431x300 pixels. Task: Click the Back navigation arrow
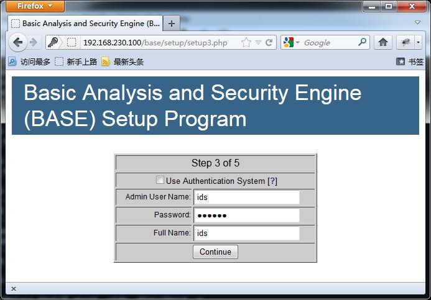18,42
